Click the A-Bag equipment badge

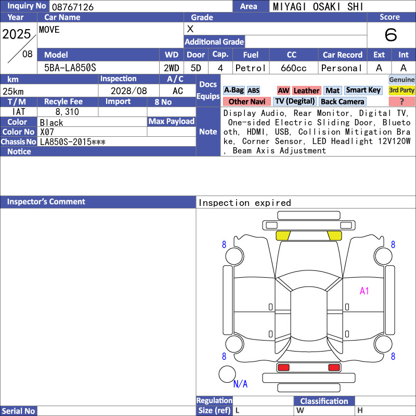coord(233,90)
